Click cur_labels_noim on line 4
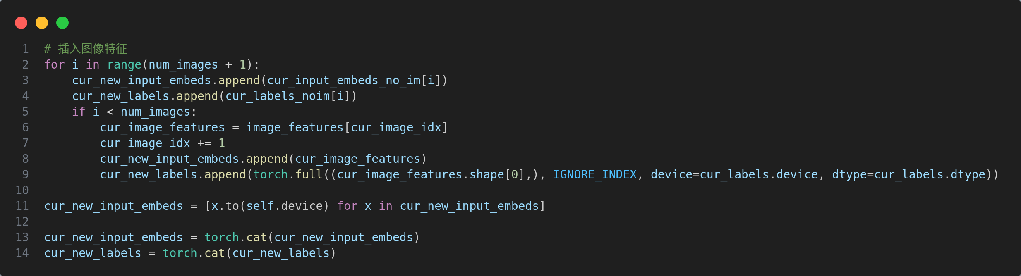 [277, 96]
